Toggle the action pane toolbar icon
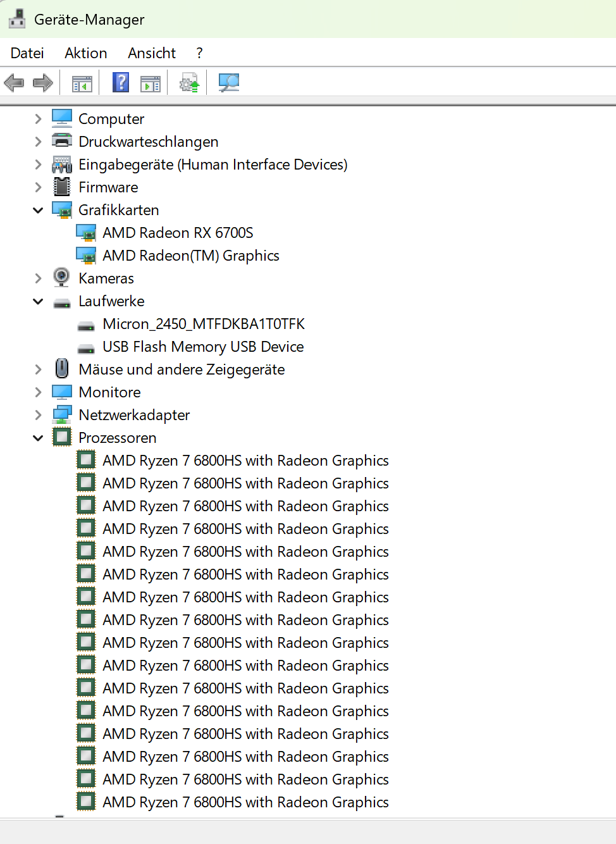The width and height of the screenshot is (616, 844). click(151, 83)
